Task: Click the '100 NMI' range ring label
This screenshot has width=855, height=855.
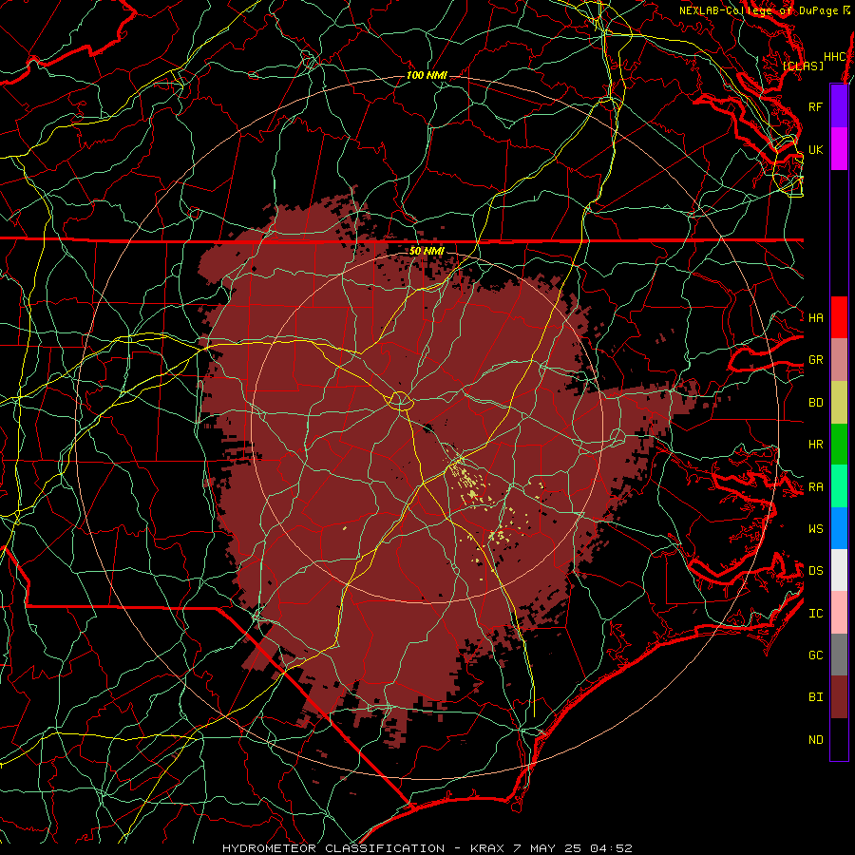Action: (427, 75)
